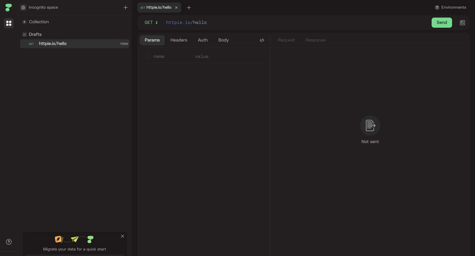Click the 'now' timestamp on draft row
475x256 pixels.
tap(124, 44)
